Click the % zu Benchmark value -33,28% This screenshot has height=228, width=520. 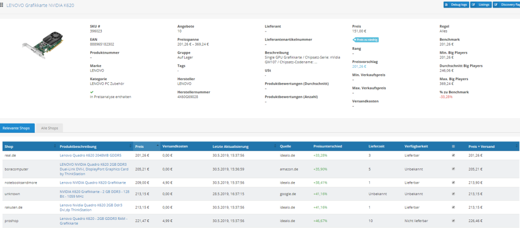click(x=446, y=97)
